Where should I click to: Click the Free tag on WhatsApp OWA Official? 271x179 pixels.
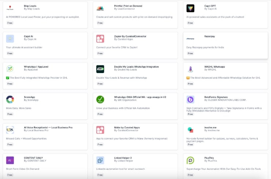click(x=100, y=114)
